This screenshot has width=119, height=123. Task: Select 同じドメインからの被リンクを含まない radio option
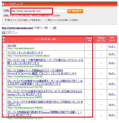point(6,20)
